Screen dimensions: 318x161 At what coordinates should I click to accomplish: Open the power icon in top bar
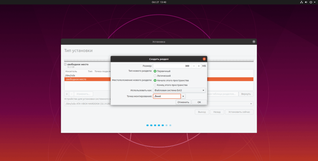[311, 2]
